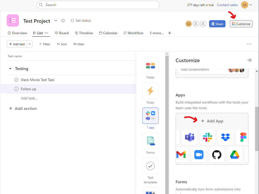
Task: Open the Filter option
Action: [x=45, y=44]
